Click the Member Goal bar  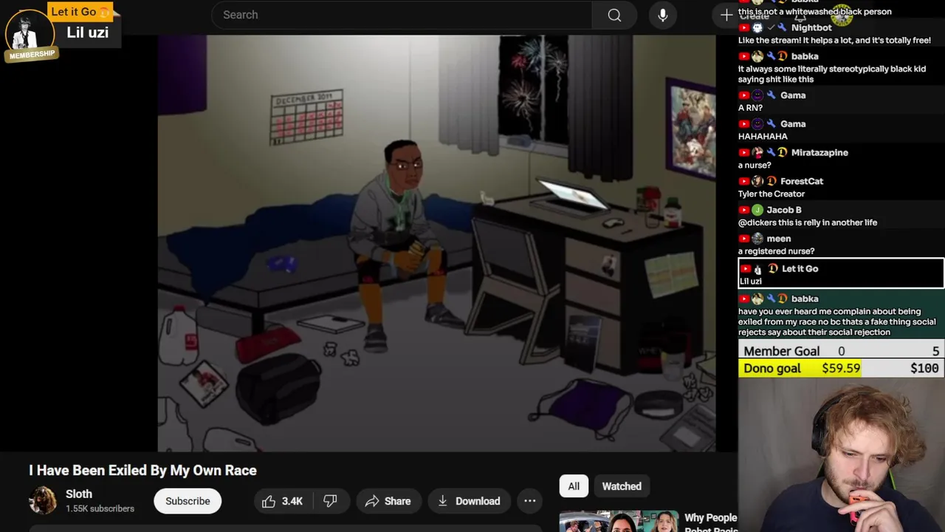[x=841, y=351]
